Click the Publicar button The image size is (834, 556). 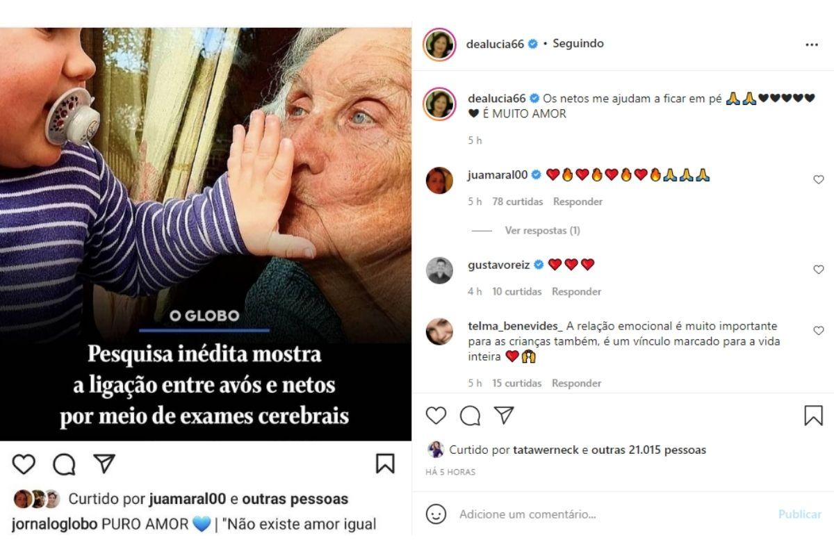click(800, 514)
